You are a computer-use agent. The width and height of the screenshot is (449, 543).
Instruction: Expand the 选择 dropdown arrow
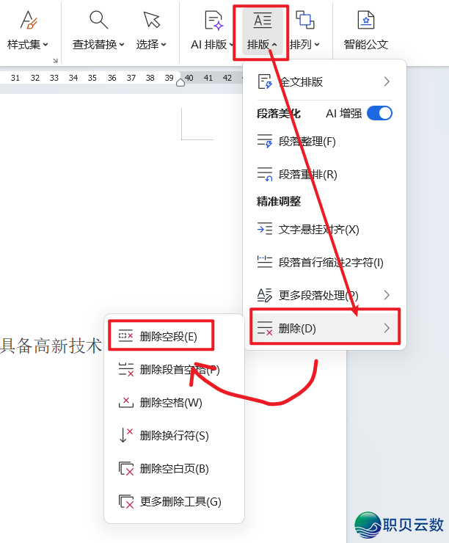point(164,45)
